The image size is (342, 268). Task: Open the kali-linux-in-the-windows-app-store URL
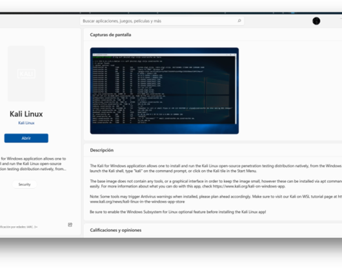click(137, 202)
